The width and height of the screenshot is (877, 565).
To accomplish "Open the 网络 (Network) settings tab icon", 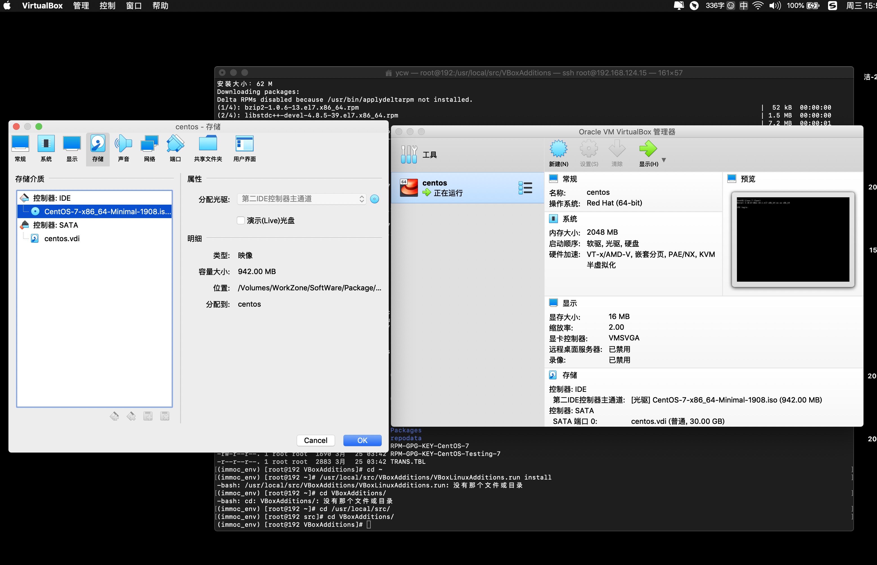I will pyautogui.click(x=149, y=144).
